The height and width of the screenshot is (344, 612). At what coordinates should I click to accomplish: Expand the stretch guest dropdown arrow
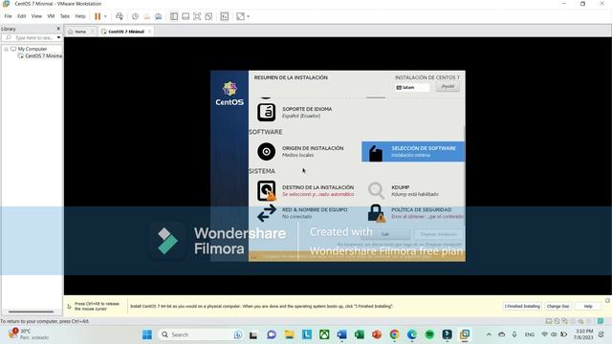(249, 16)
